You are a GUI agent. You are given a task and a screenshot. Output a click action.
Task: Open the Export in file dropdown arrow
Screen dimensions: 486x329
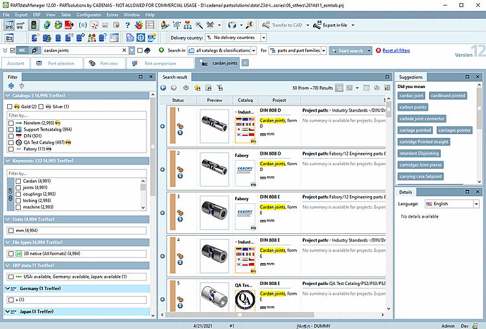coord(353,25)
